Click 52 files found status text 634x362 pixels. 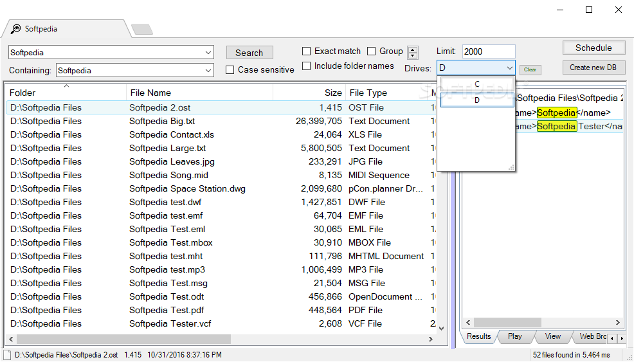pos(572,355)
